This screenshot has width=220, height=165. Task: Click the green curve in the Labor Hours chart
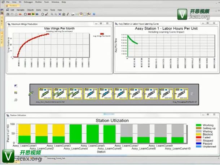pyautogui.click(x=132, y=40)
